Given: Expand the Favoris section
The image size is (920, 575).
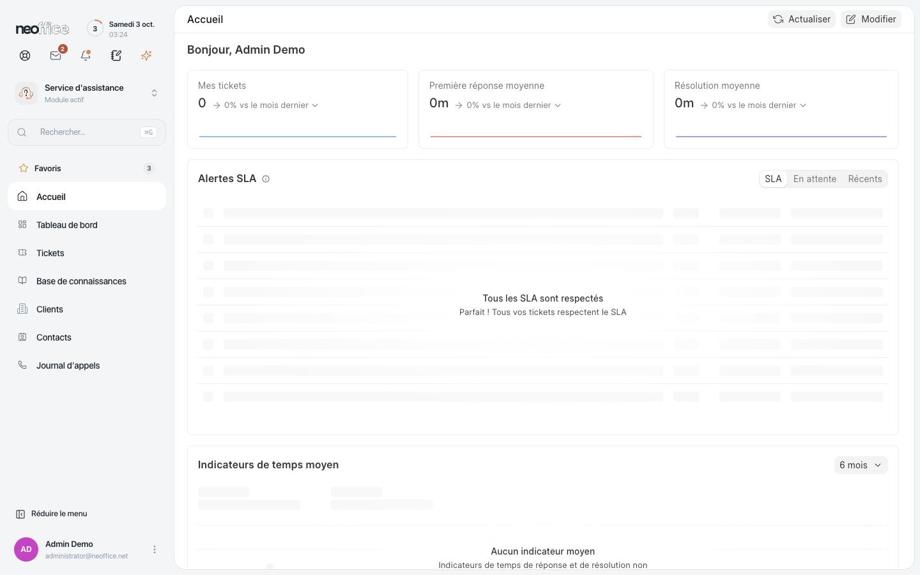Looking at the screenshot, I should tap(87, 168).
